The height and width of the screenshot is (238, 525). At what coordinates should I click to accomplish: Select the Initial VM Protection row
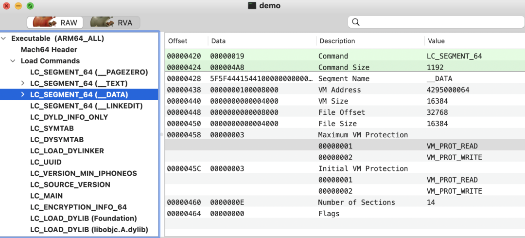click(345, 168)
